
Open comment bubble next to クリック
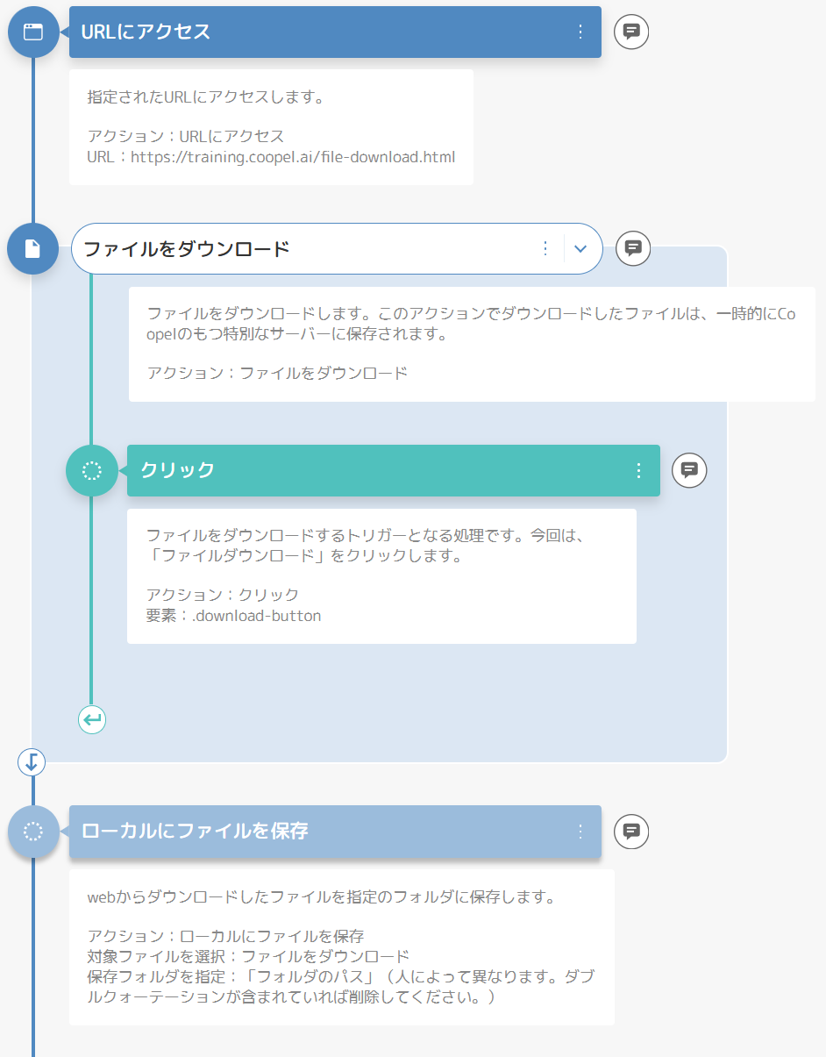click(689, 470)
